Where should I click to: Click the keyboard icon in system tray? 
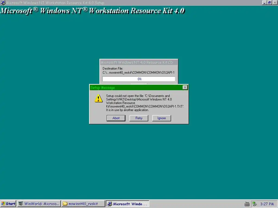tap(247, 204)
